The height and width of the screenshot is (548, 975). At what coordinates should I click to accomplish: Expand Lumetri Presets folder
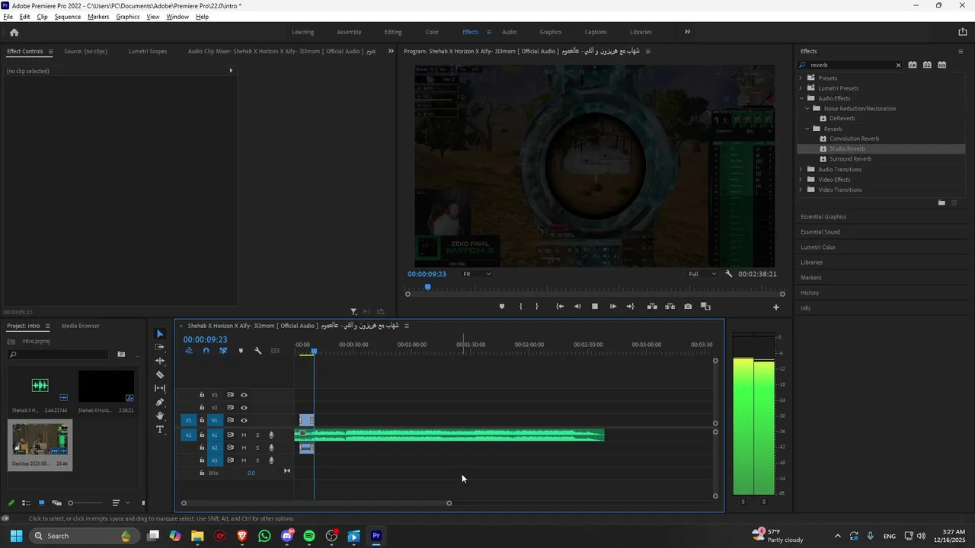[801, 88]
